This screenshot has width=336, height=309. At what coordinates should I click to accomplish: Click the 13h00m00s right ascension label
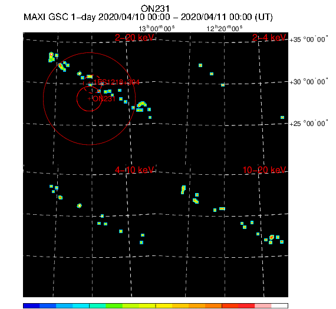(x=157, y=28)
